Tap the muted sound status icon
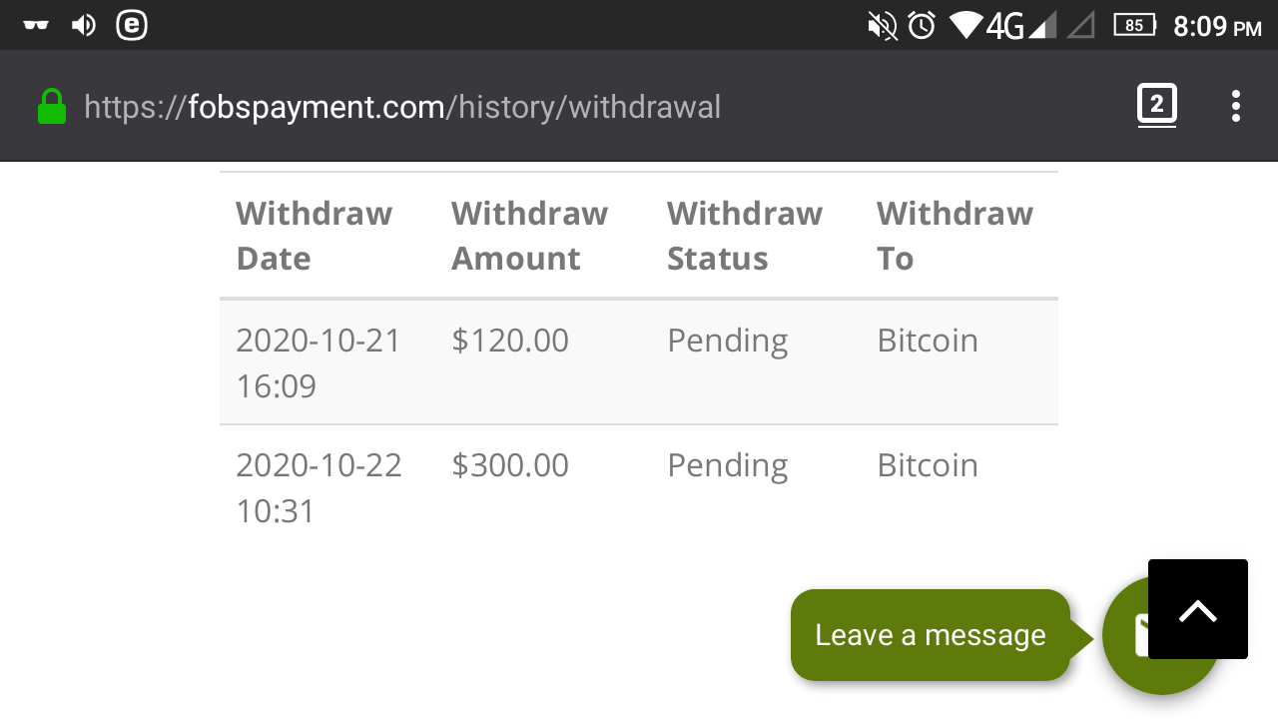The height and width of the screenshot is (719, 1278). 883,26
